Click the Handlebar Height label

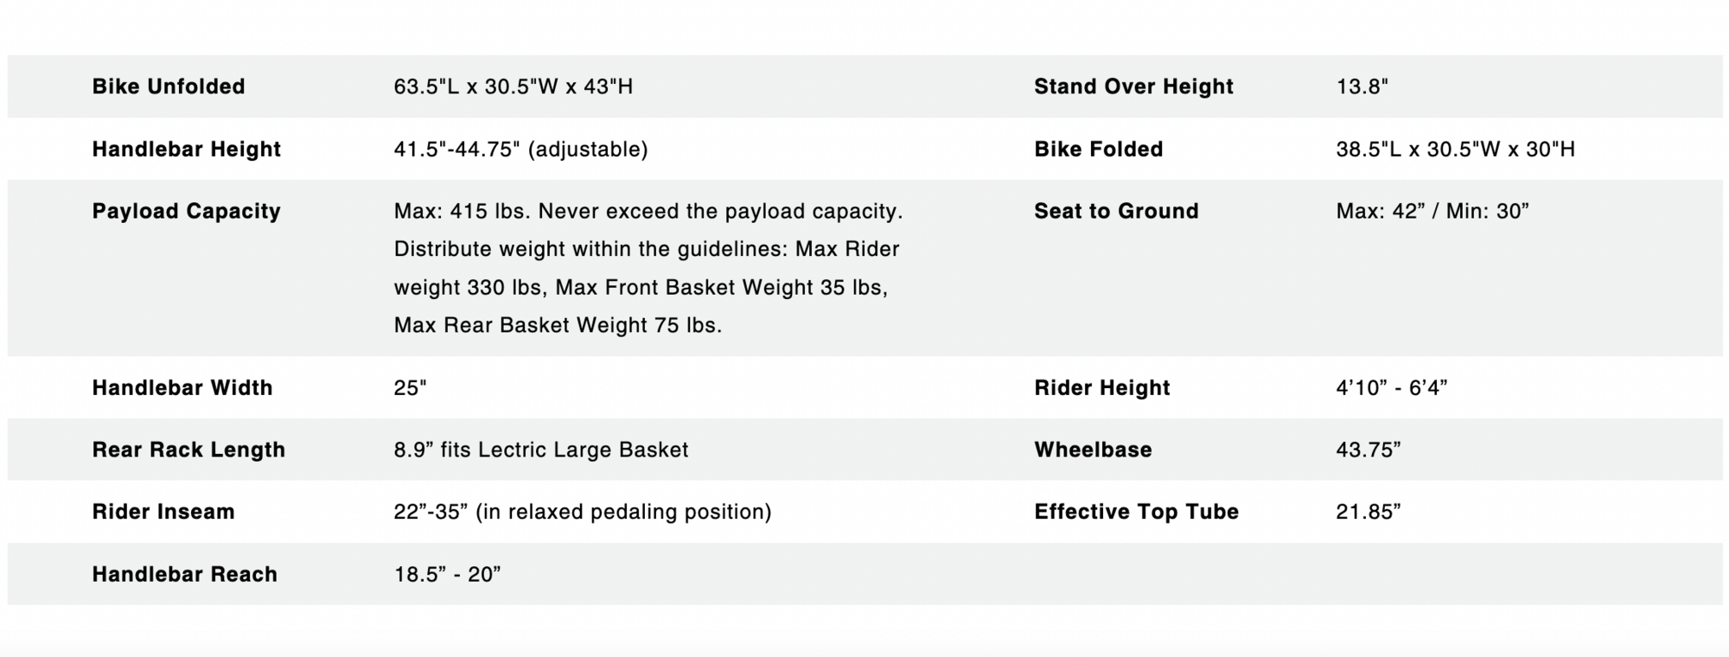(x=186, y=149)
